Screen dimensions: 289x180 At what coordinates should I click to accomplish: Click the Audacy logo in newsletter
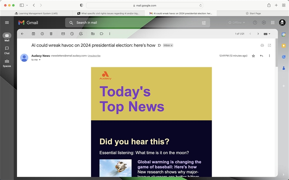[x=105, y=76]
